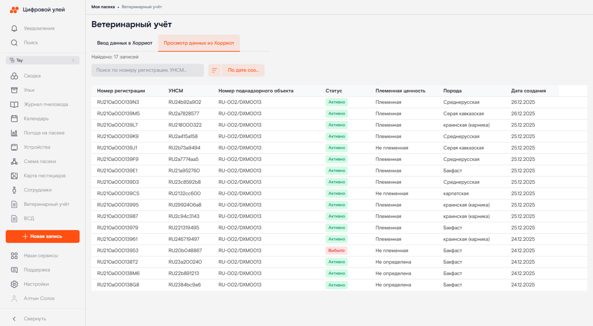Screen dimensions: 593x326
Task: Collapse the sidebar with Свернуть
Action: 29,318
